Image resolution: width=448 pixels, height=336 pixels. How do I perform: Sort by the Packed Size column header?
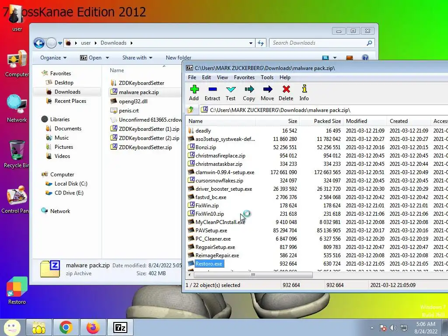click(x=322, y=121)
